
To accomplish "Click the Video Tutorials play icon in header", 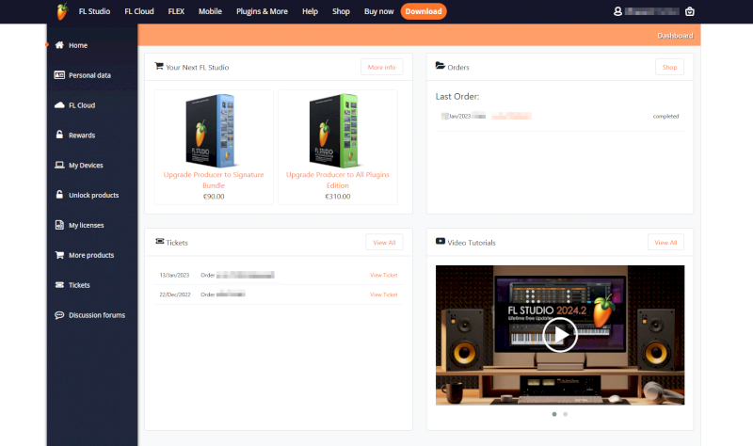I will pos(440,241).
